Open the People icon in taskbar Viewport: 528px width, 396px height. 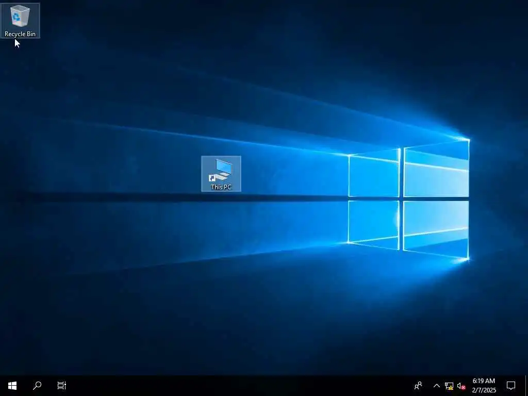(418, 386)
